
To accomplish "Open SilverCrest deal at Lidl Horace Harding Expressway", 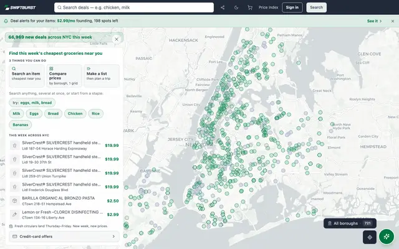I will [64, 145].
